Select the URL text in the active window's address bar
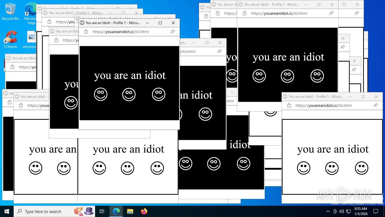The height and width of the screenshot is (217, 385). pyautogui.click(x=121, y=32)
